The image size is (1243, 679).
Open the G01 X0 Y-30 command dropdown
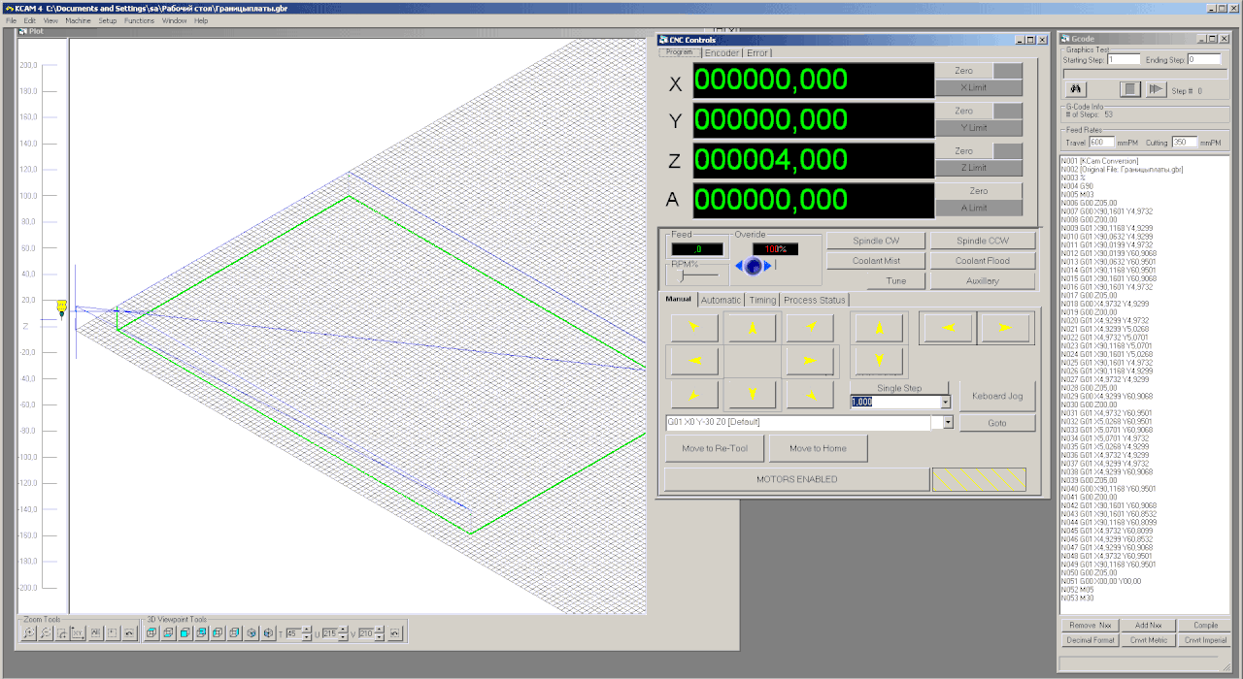click(949, 423)
